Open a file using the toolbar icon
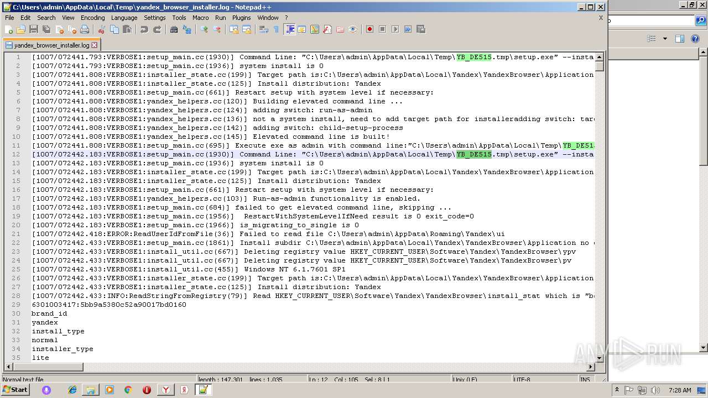The width and height of the screenshot is (708, 398). tap(21, 29)
